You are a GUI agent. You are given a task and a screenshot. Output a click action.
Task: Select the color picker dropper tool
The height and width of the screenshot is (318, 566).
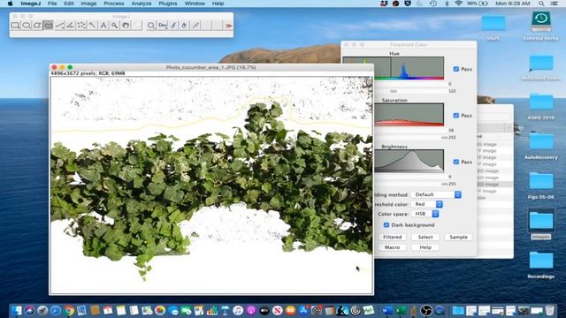click(195, 26)
